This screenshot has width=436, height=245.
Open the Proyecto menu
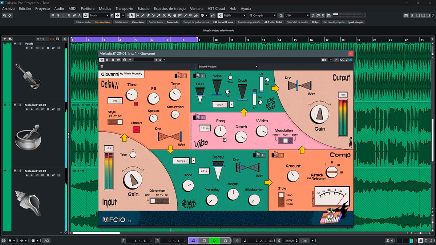click(43, 8)
